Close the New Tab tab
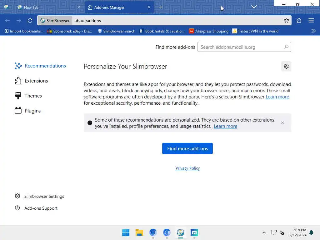 pyautogui.click(x=79, y=7)
